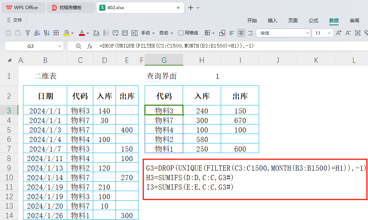The width and height of the screenshot is (368, 220).
Task: Click the sort descending icon
Action: coord(47,33)
